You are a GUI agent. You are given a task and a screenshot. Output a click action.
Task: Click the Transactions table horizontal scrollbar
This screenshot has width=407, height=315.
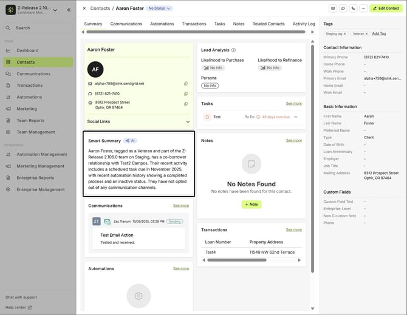237,260
